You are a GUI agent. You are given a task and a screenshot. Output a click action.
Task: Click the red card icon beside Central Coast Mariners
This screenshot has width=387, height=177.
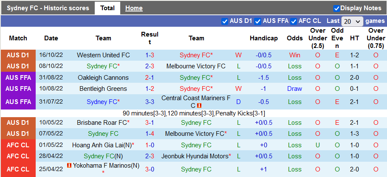(199, 106)
